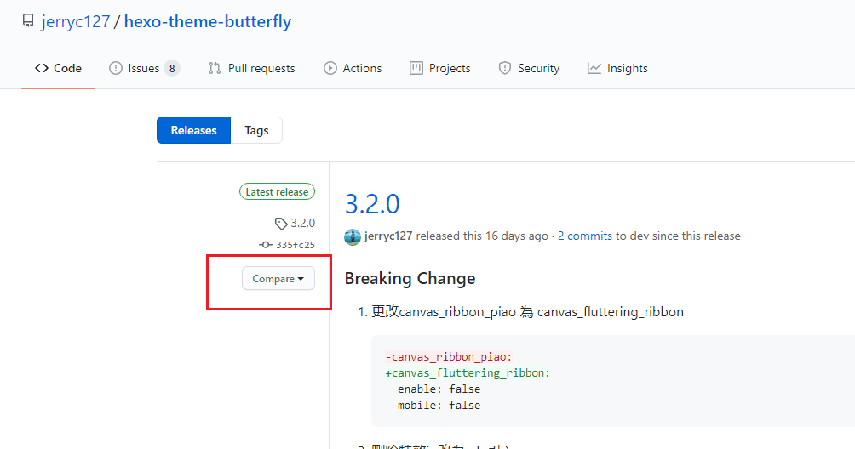Click the Insights graph icon
This screenshot has height=449, width=855.
594,68
